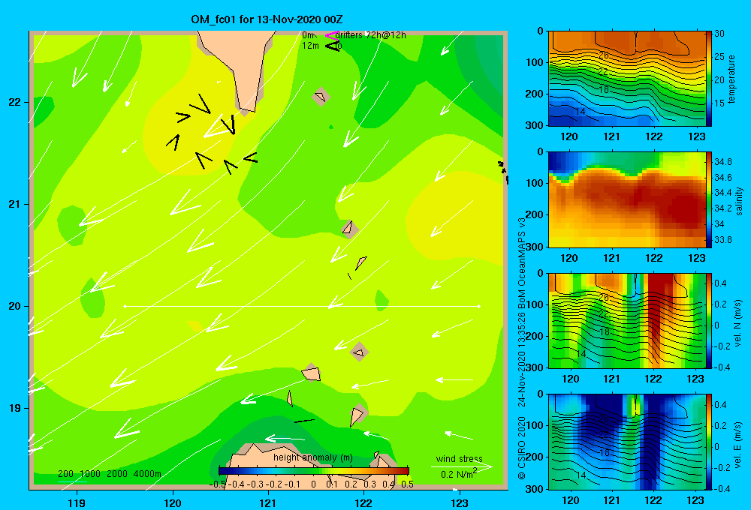Click the "© CSIRO 2020" copyright text
This screenshot has height=510, width=751.
click(x=522, y=448)
